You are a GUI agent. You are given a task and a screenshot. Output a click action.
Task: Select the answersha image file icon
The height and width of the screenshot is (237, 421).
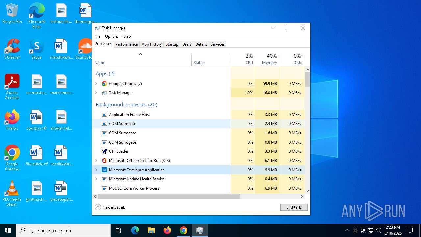pos(37,85)
